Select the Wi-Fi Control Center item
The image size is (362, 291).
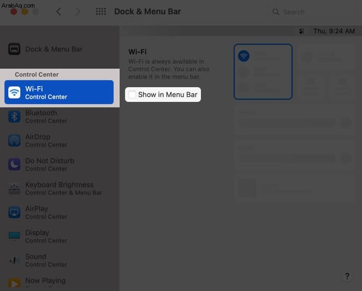click(x=59, y=92)
